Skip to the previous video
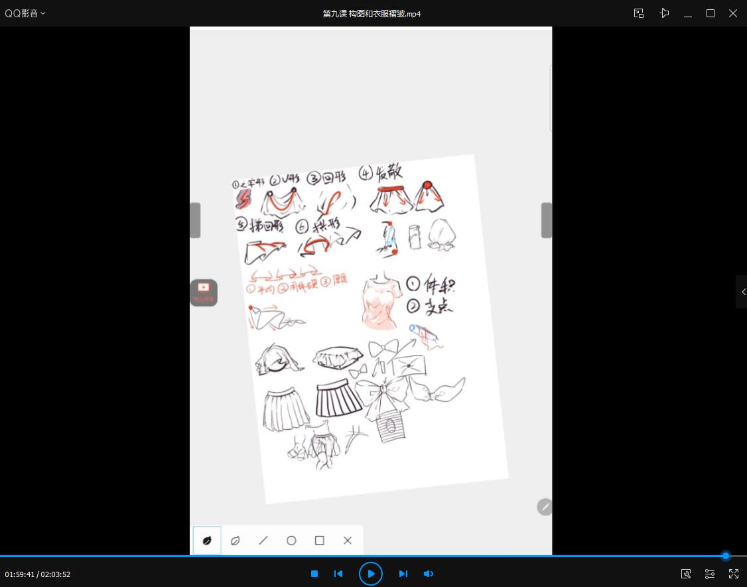Screen dimensions: 747x587 point(338,574)
